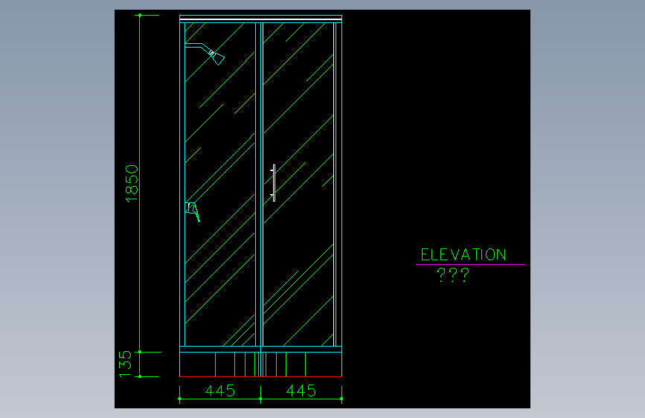Pick the shower door handle
The width and height of the screenshot is (645, 418).
point(273,183)
